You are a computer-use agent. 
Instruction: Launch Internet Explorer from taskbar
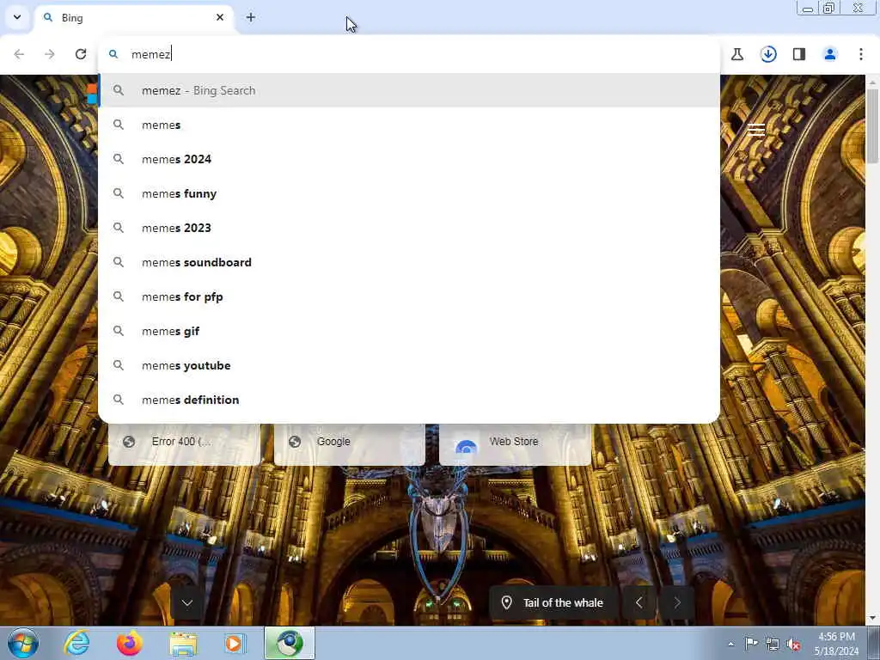[x=76, y=643]
